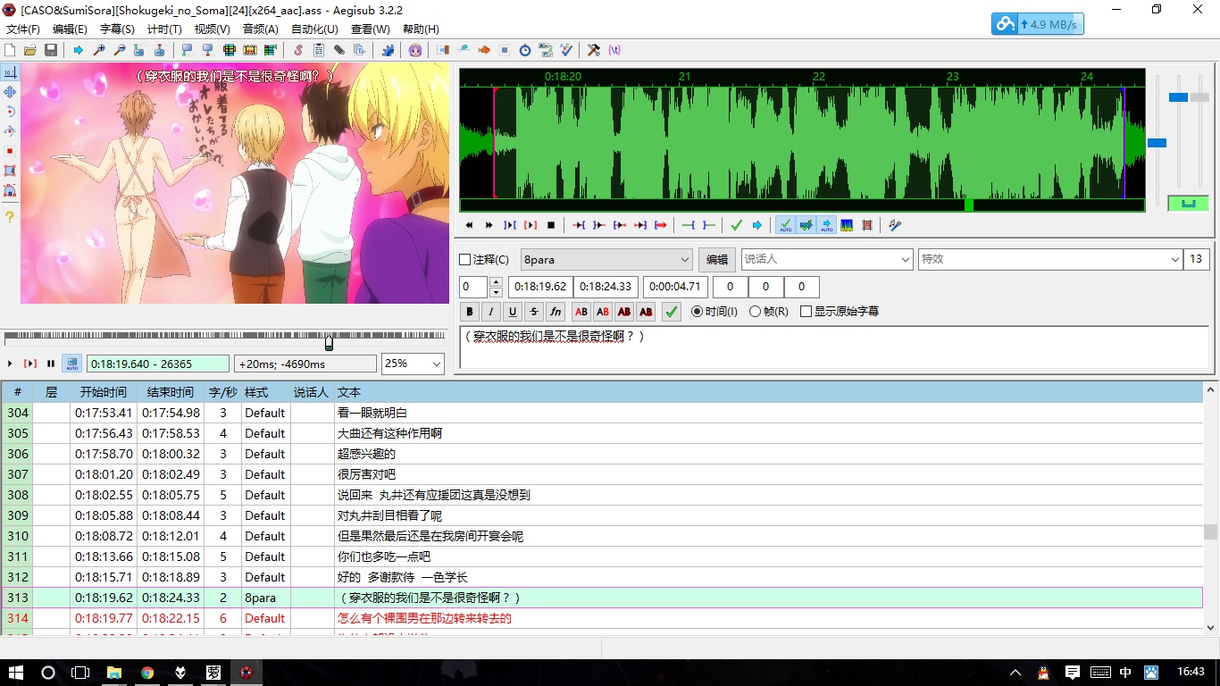Select the rotate XY axis tool
This screenshot has height=686, width=1220.
10,131
